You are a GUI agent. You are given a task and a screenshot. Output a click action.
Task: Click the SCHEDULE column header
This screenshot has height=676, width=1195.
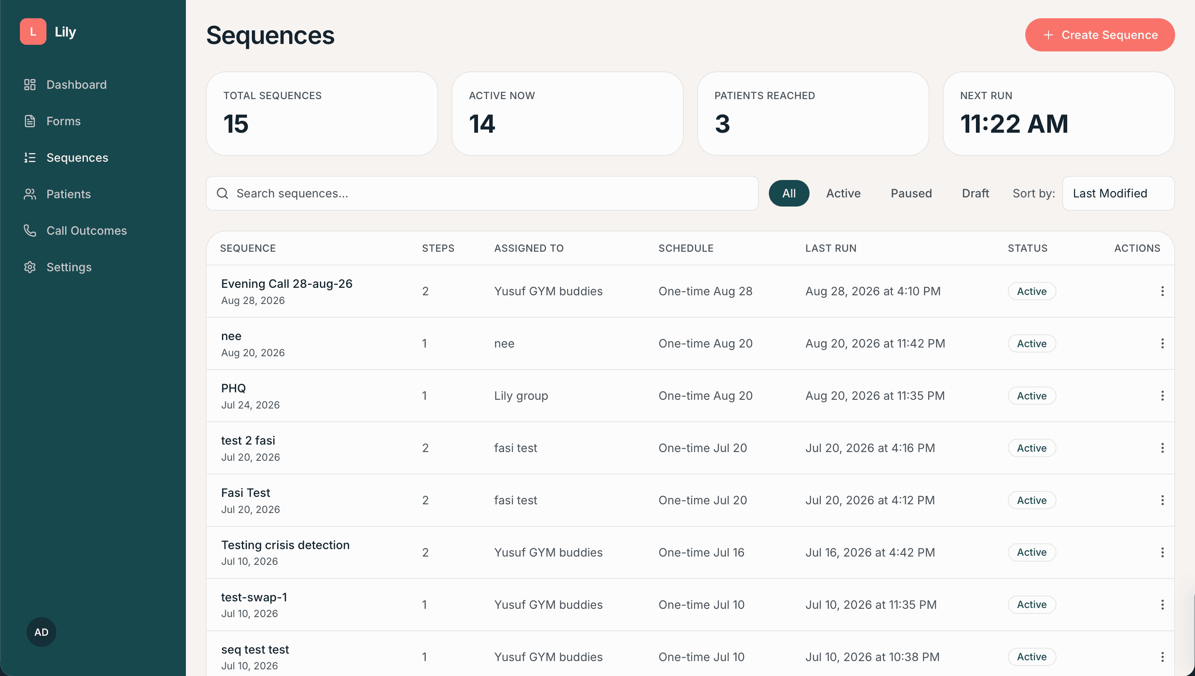click(x=685, y=248)
